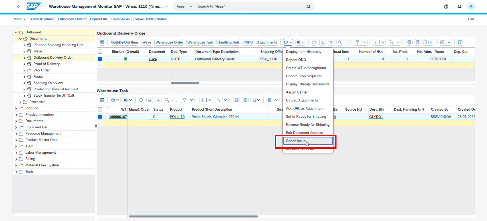487x221 pixels.
Task: Click subtotals icon in Outbound Delivery Order toolbar
Action: point(391,42)
